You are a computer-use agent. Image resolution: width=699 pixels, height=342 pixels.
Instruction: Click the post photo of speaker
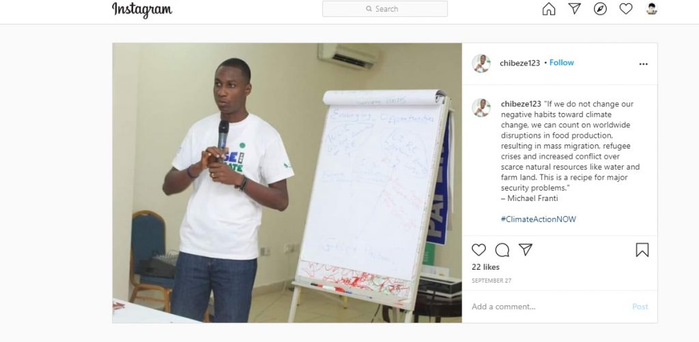click(287, 183)
